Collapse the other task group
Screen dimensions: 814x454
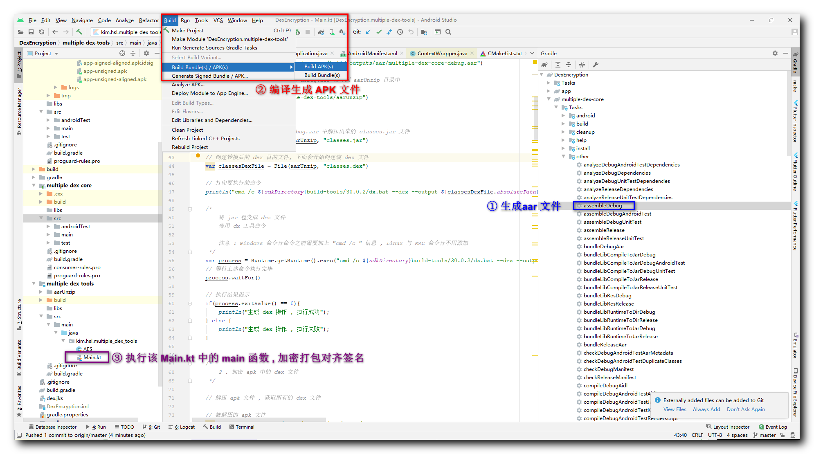click(564, 157)
